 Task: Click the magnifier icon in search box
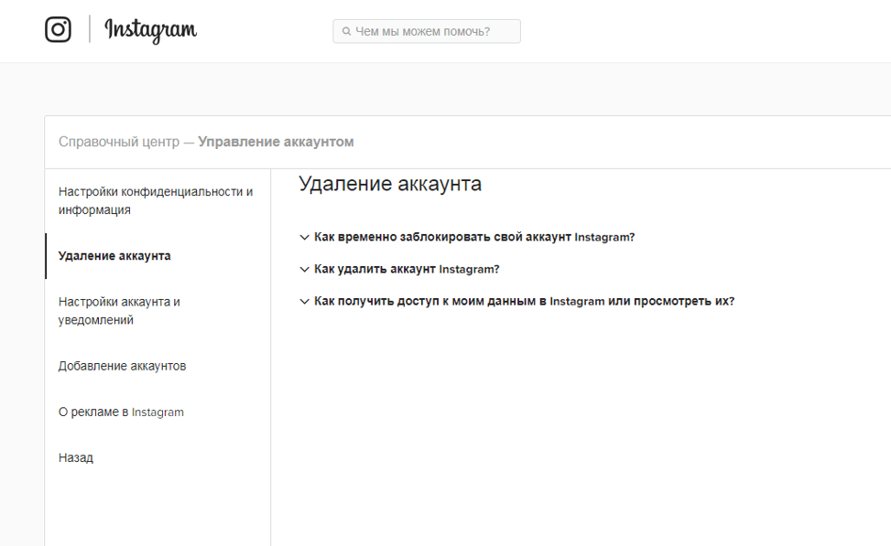[x=346, y=32]
